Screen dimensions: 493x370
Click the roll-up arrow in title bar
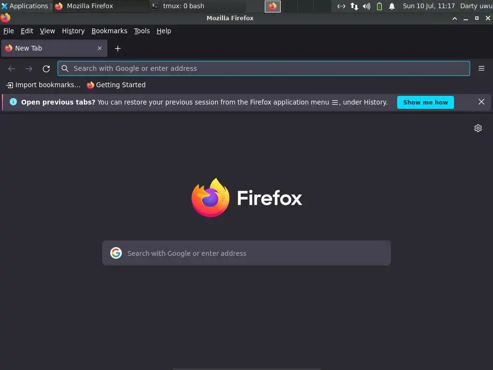point(454,18)
